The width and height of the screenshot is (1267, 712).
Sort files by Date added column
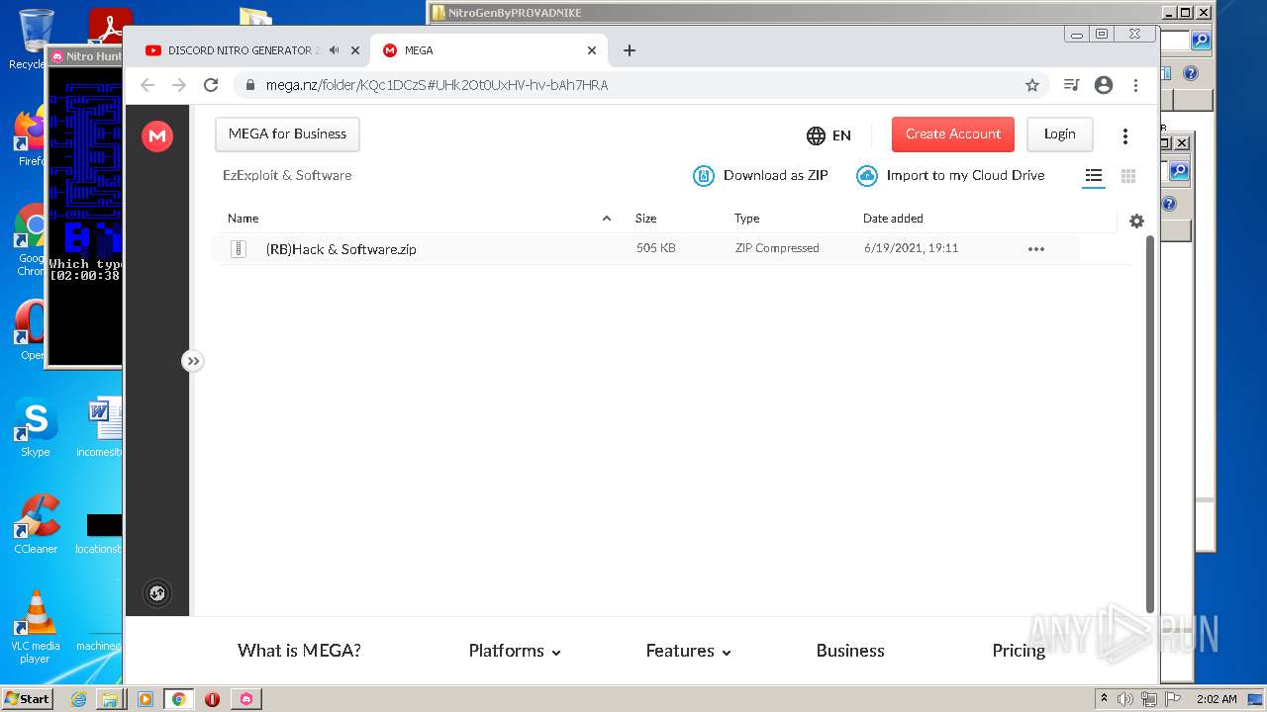[x=893, y=219]
